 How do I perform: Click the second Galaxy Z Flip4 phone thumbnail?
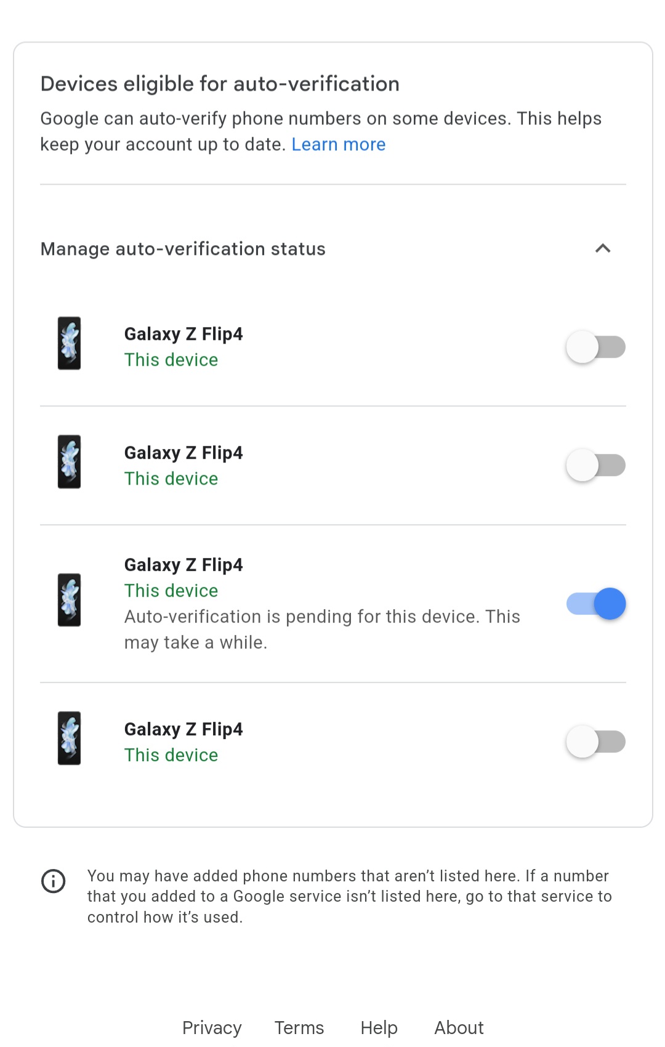[69, 462]
